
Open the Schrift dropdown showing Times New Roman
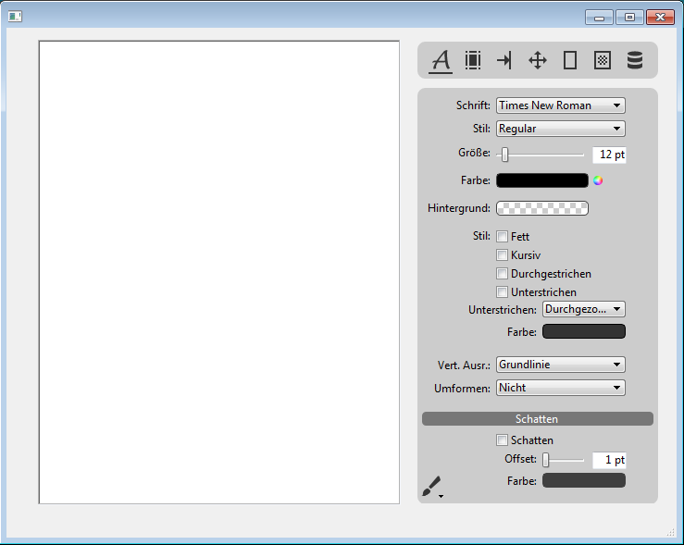point(560,105)
